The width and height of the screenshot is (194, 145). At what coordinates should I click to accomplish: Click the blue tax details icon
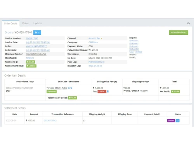click(108, 92)
